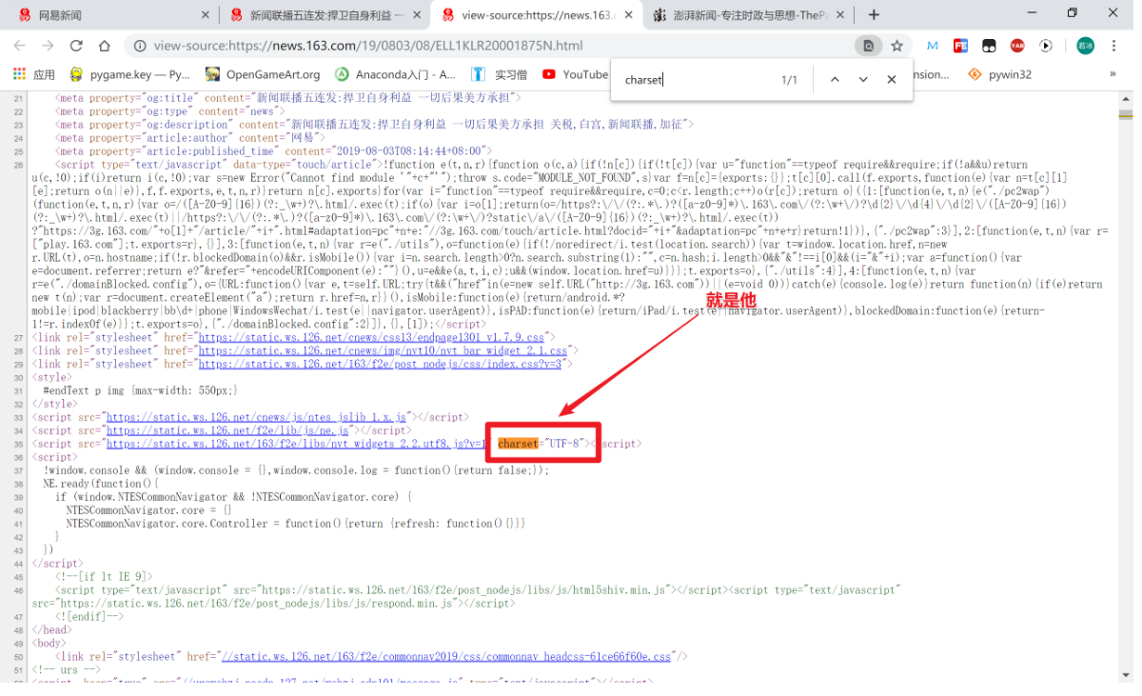
Task: Open the commonnav_headcss css link
Action: pos(446,657)
